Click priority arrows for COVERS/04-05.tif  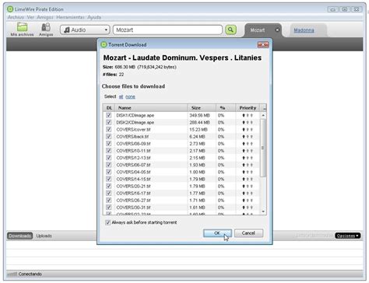coord(248,172)
